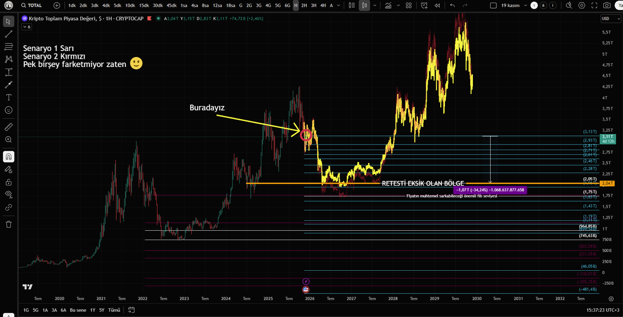Select the Tümü date range
The width and height of the screenshot is (623, 317).
pyautogui.click(x=114, y=310)
